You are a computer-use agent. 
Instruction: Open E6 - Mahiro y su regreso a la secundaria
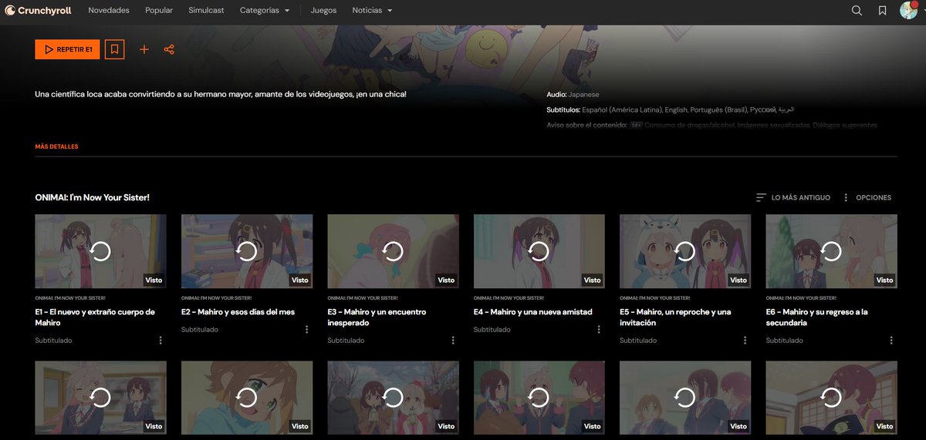click(816, 317)
